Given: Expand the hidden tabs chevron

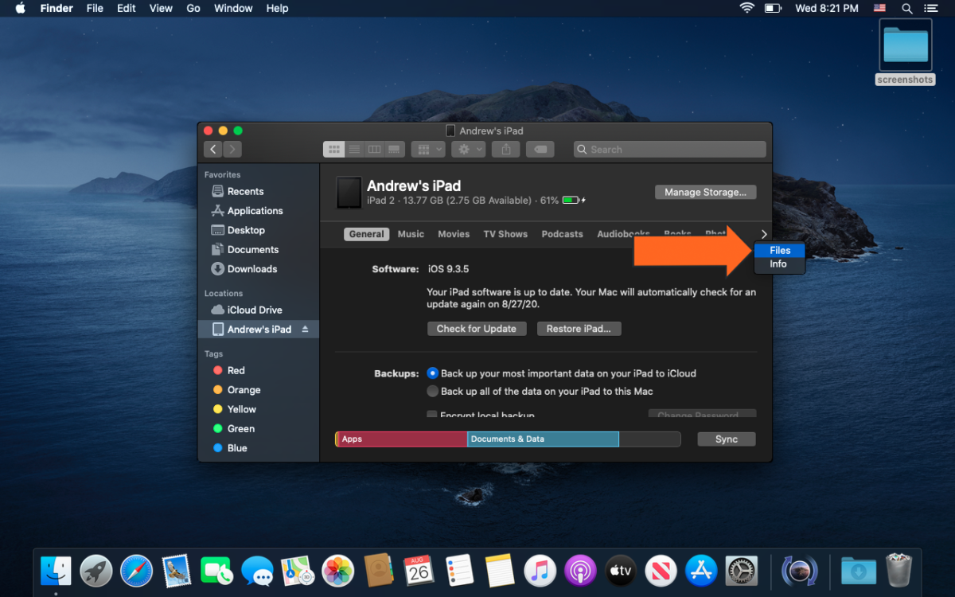Looking at the screenshot, I should coord(764,234).
